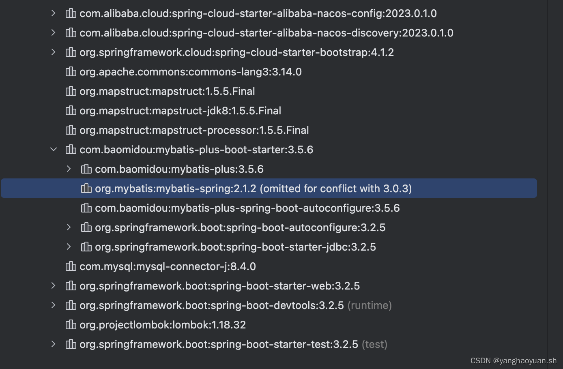Click library icon of spring-boot-starter-web
This screenshot has width=563, height=369.
click(71, 286)
